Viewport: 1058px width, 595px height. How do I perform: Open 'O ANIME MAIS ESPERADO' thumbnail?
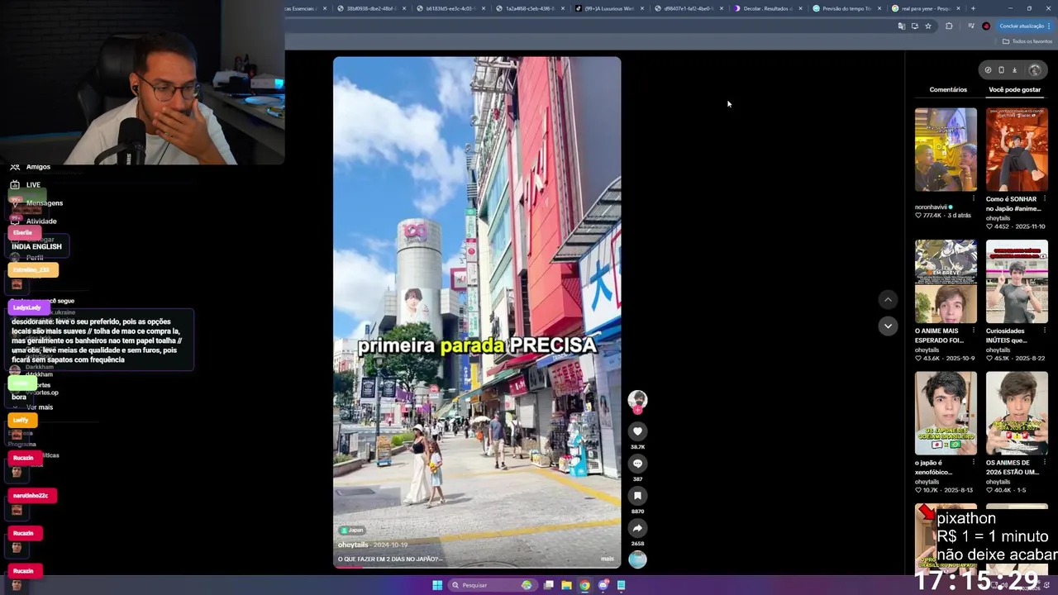point(946,282)
